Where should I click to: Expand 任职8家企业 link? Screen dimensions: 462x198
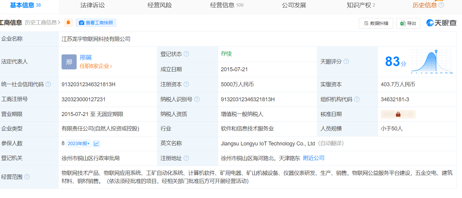96,66
